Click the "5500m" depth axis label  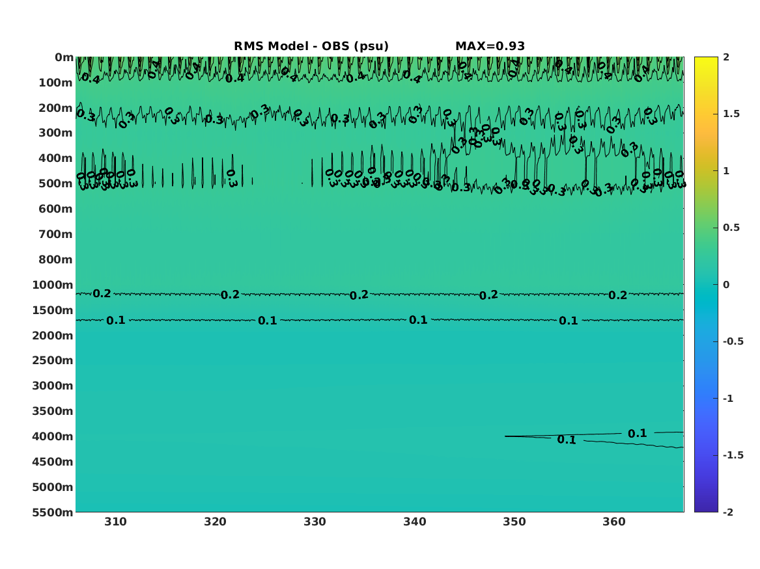(x=53, y=512)
